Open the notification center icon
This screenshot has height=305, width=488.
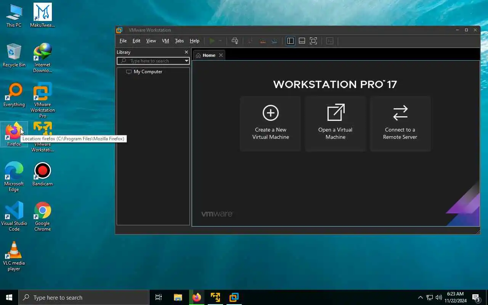click(476, 297)
